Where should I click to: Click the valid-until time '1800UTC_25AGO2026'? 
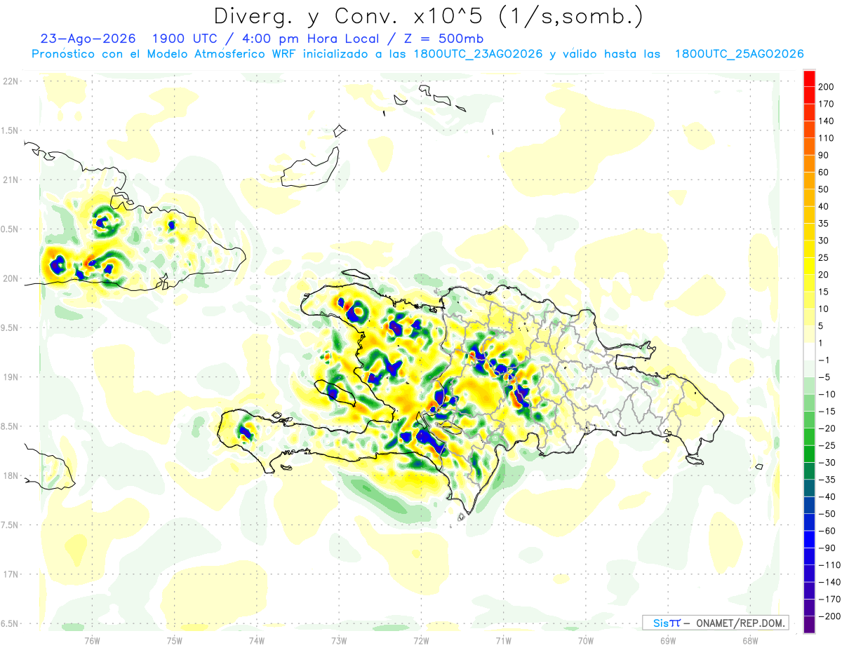pos(739,54)
